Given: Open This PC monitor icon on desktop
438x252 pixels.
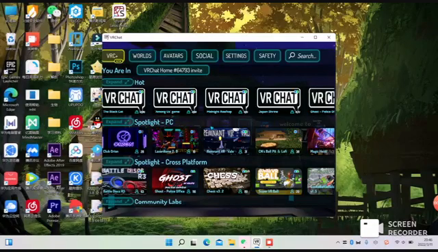Looking at the screenshot, I should [x=11, y=14].
